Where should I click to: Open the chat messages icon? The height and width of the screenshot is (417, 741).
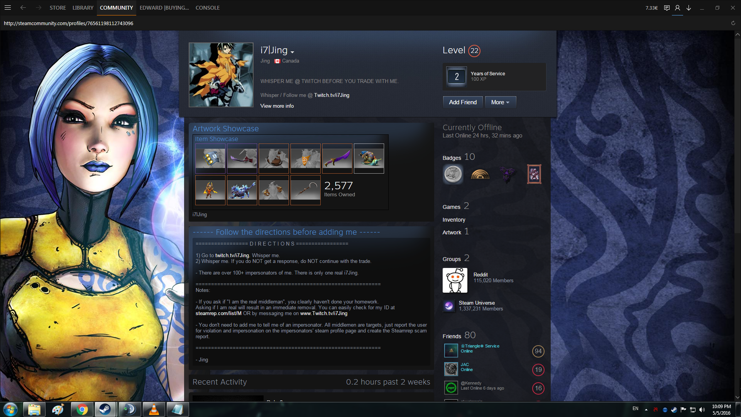[x=667, y=8]
